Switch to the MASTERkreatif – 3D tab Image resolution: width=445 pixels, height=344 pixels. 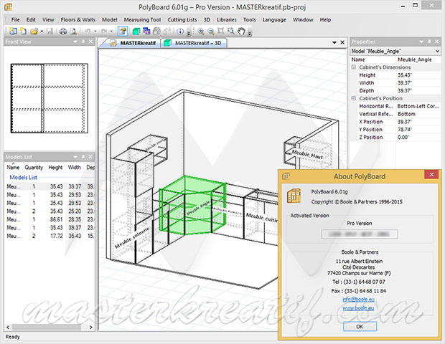pyautogui.click(x=194, y=43)
